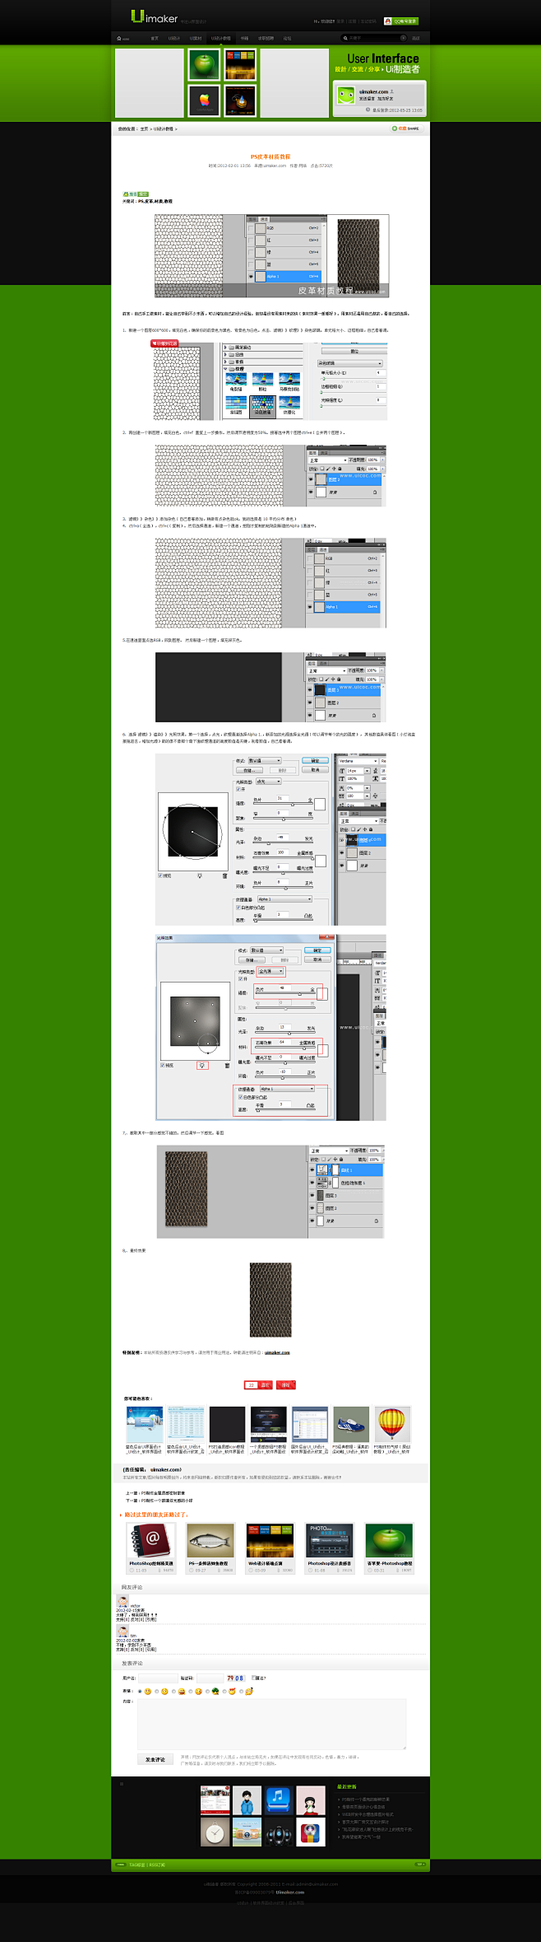Open the hot air balloon tutorial thumbnail
Image resolution: width=541 pixels, height=1942 pixels.
[x=393, y=1425]
